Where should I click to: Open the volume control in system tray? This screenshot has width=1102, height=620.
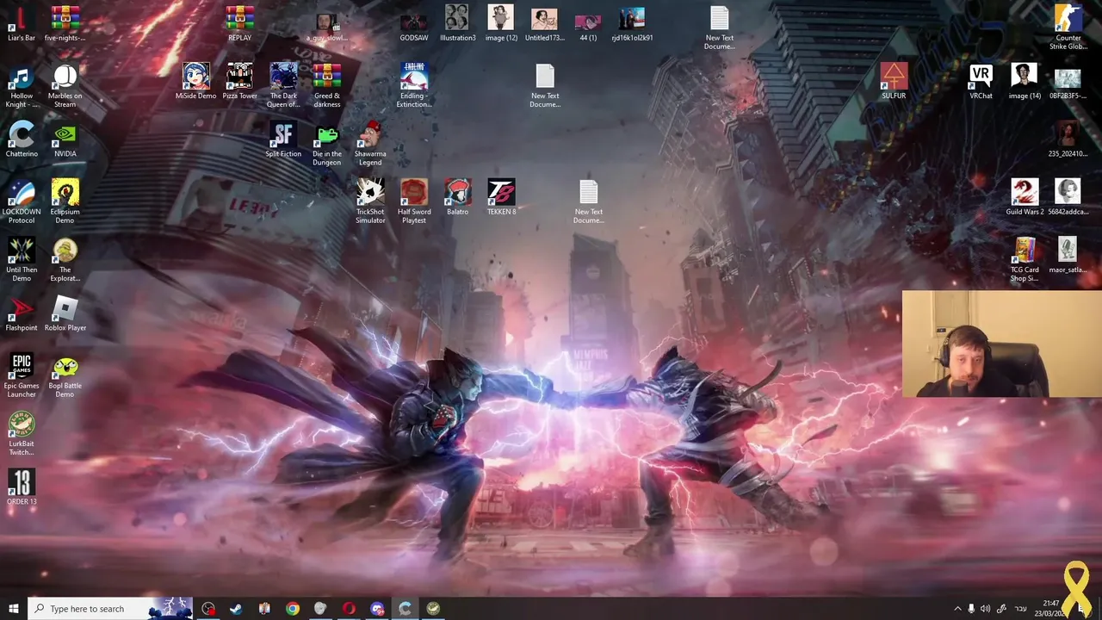pos(986,608)
